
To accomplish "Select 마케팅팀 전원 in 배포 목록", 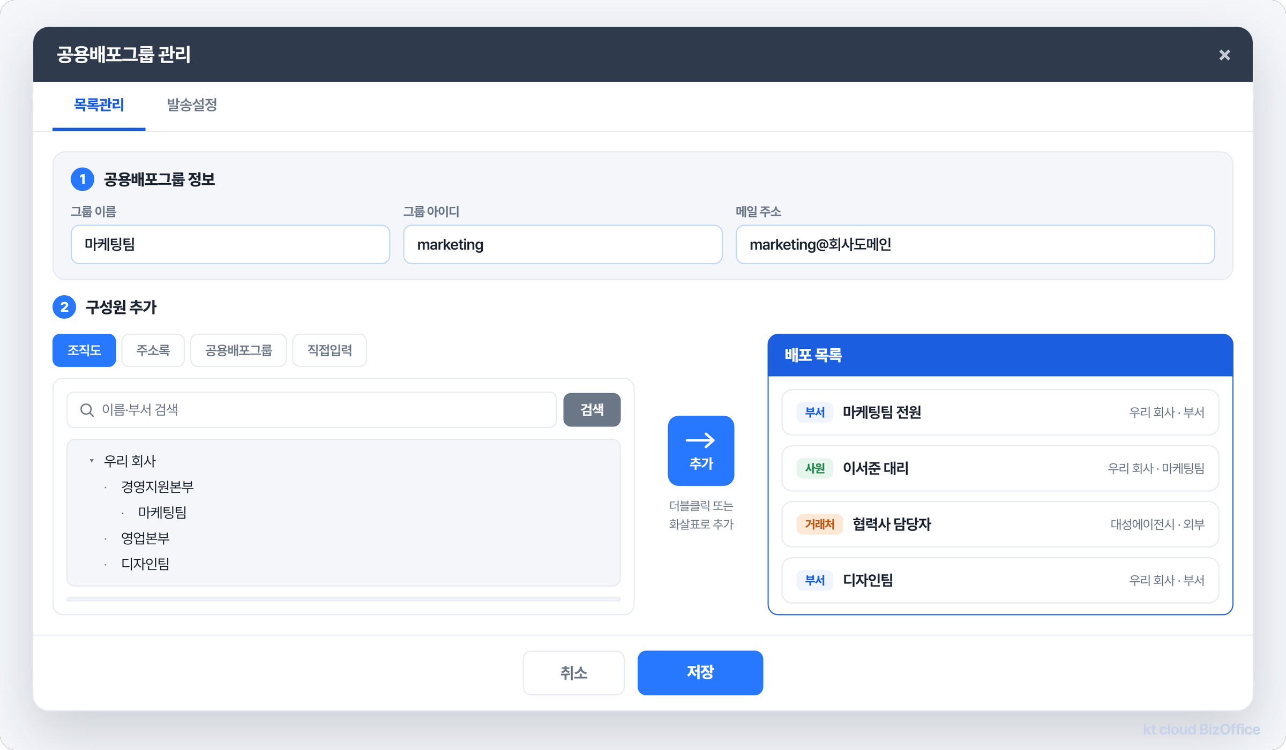I will pyautogui.click(x=1000, y=412).
